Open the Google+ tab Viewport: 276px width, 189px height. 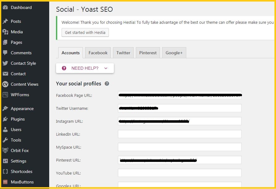[x=174, y=53]
